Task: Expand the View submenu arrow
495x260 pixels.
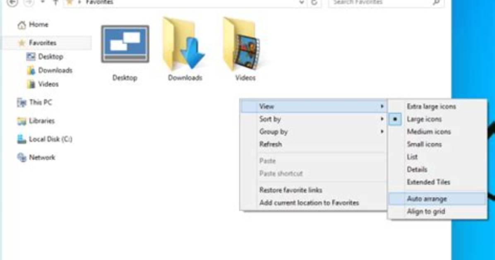Action: pyautogui.click(x=382, y=106)
